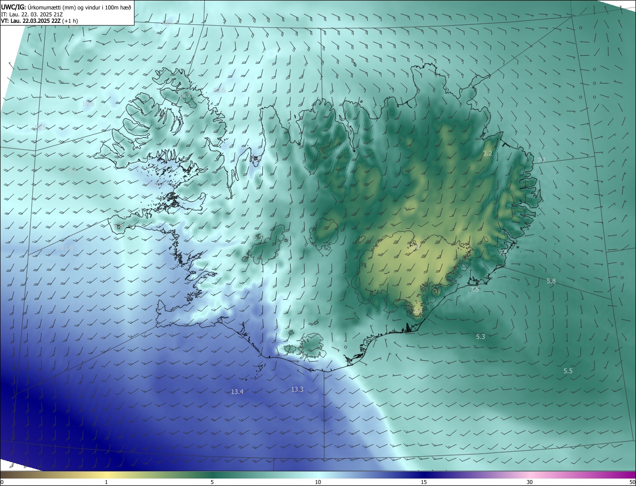Screen dimensions: 636x486
Task: Click the 5.8 value label on the map
Action: pyautogui.click(x=551, y=281)
